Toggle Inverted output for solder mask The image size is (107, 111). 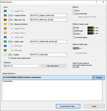(x=74, y=37)
